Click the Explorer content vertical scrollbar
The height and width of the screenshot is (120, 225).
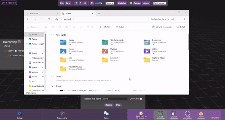click(188, 42)
